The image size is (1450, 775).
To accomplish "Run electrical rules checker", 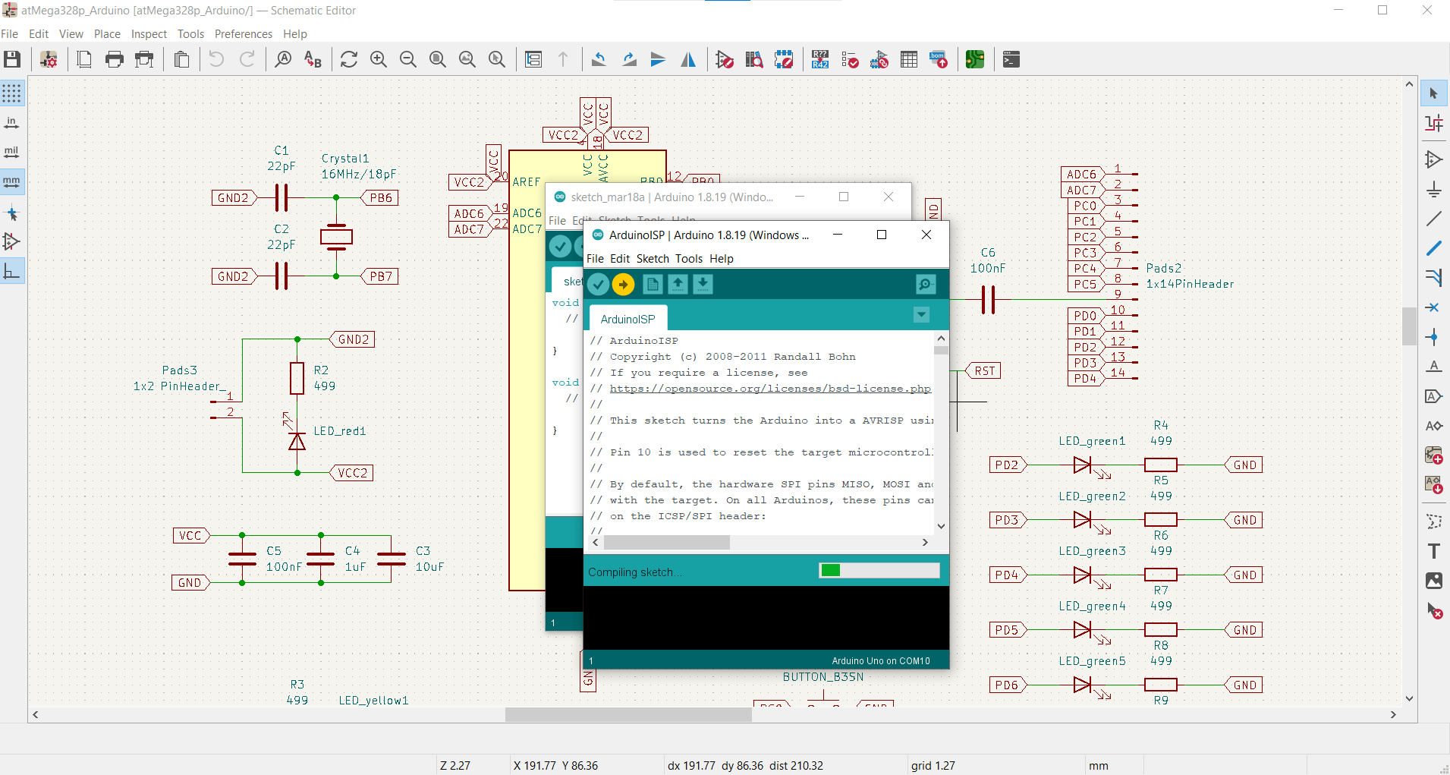I will click(850, 59).
